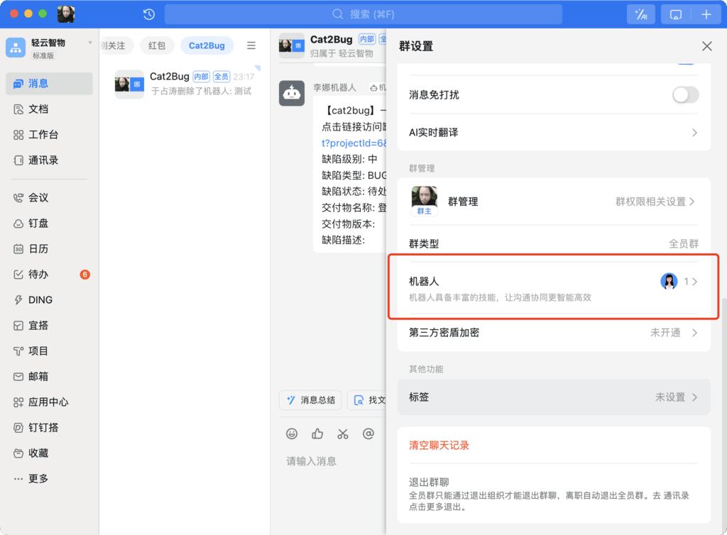Click the thumbs-up icon in chat toolbar
Image resolution: width=727 pixels, height=535 pixels.
pyautogui.click(x=317, y=434)
